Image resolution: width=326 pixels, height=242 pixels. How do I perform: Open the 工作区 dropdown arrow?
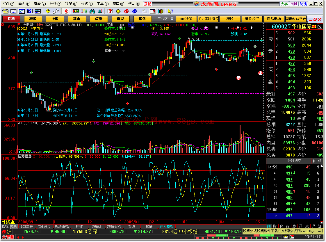click(x=172, y=19)
